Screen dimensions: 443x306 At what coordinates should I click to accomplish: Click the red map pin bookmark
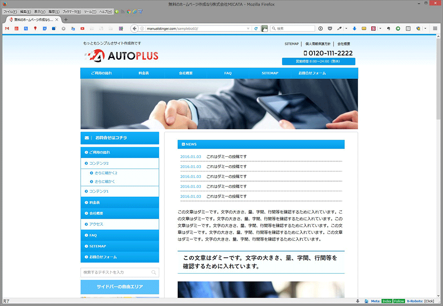point(35,28)
